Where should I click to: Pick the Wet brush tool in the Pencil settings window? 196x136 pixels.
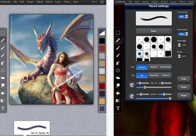pos(118,55)
